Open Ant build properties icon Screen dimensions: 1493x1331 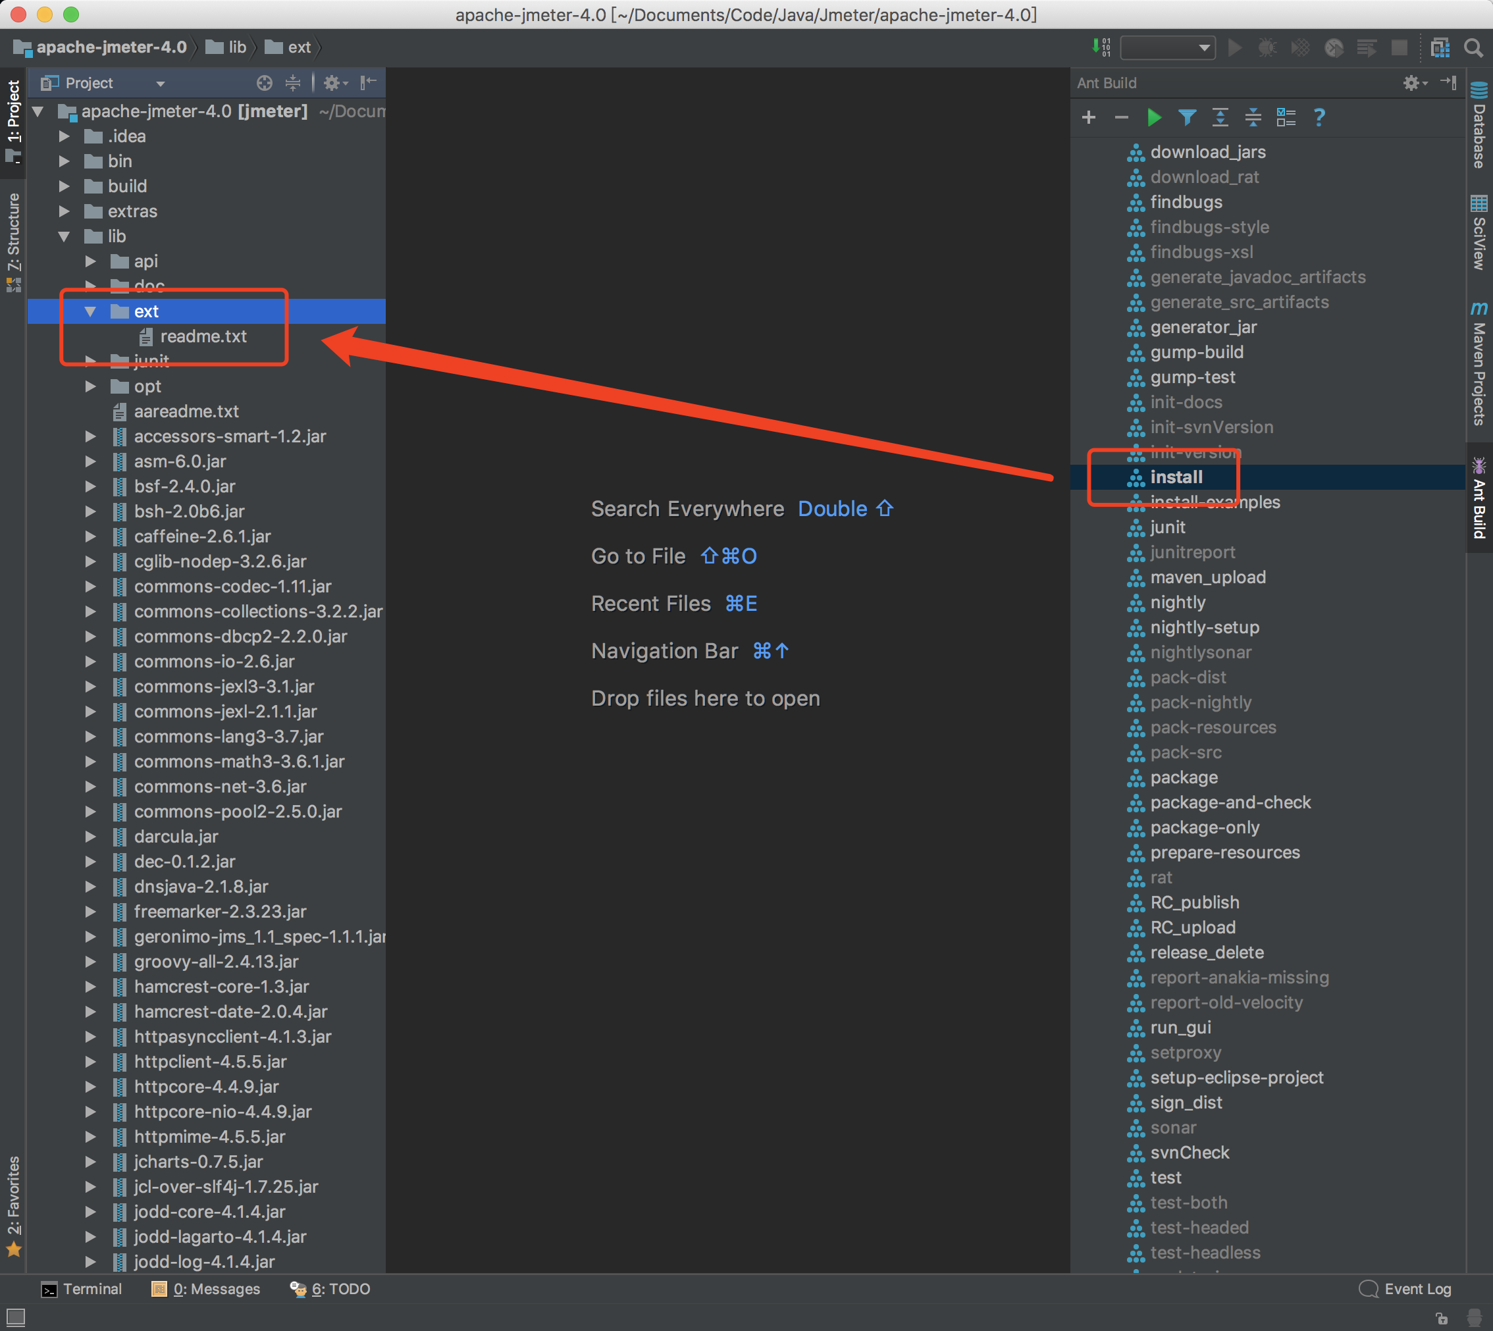pyautogui.click(x=1286, y=117)
